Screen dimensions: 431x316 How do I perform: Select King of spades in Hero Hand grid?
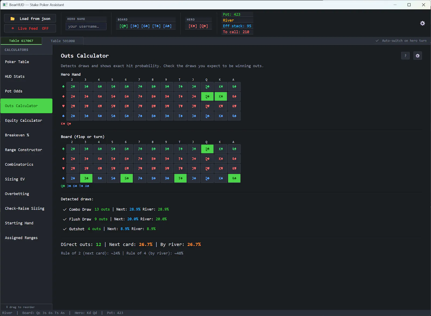(221, 116)
